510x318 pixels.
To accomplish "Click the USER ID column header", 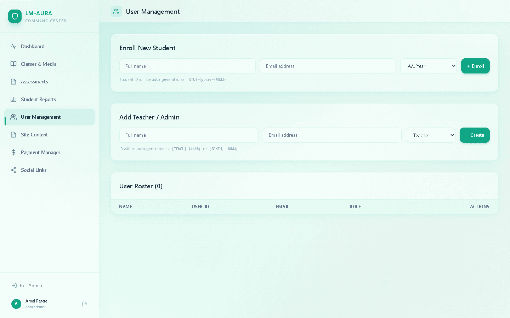I will tap(200, 207).
